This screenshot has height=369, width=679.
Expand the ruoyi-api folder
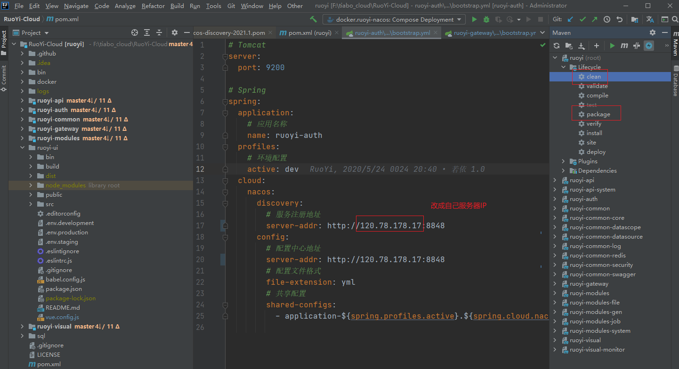pyautogui.click(x=22, y=100)
